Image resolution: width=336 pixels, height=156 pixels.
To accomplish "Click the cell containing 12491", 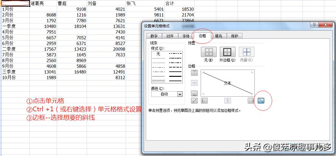I will coord(106,72).
